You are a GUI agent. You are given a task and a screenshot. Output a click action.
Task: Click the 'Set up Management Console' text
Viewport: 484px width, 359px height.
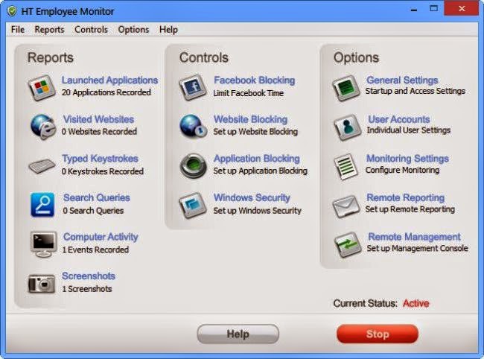pos(417,249)
